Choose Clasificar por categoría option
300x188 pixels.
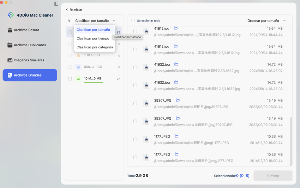[95, 47]
